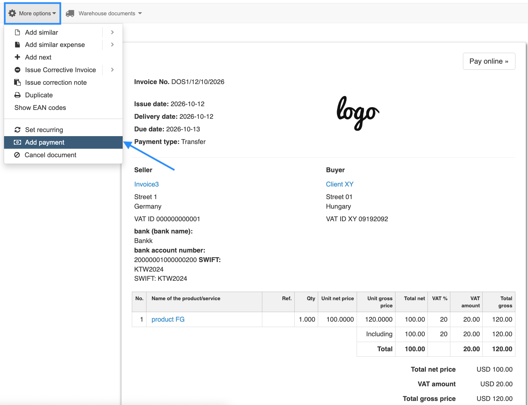Click the gear icon in More options
Viewport: 528px width, 405px height.
pyautogui.click(x=12, y=13)
